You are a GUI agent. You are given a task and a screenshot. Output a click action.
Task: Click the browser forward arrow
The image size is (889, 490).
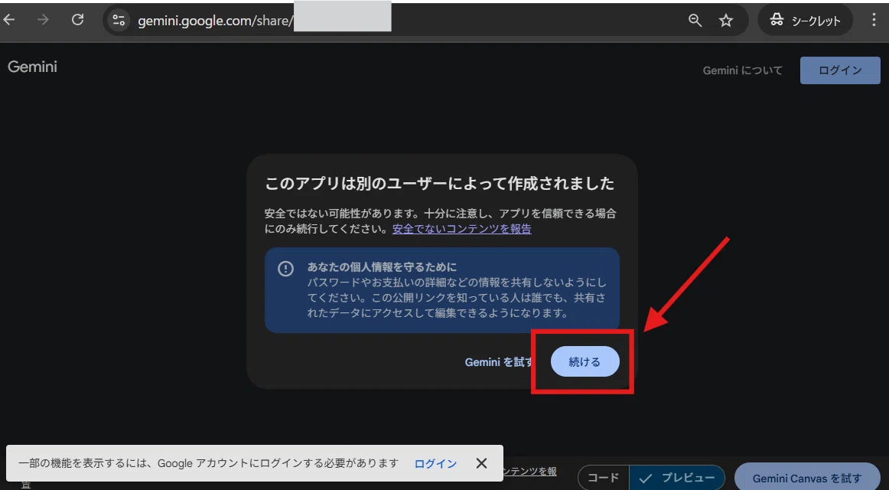[43, 20]
